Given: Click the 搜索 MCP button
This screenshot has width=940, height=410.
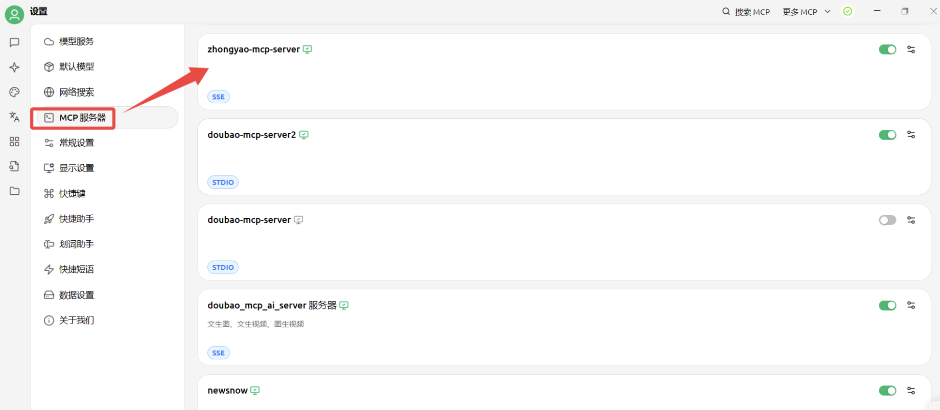Looking at the screenshot, I should 746,12.
